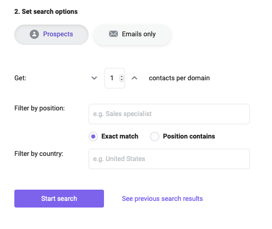
Task: Click the "Filter by position:" label
Action: (39, 108)
